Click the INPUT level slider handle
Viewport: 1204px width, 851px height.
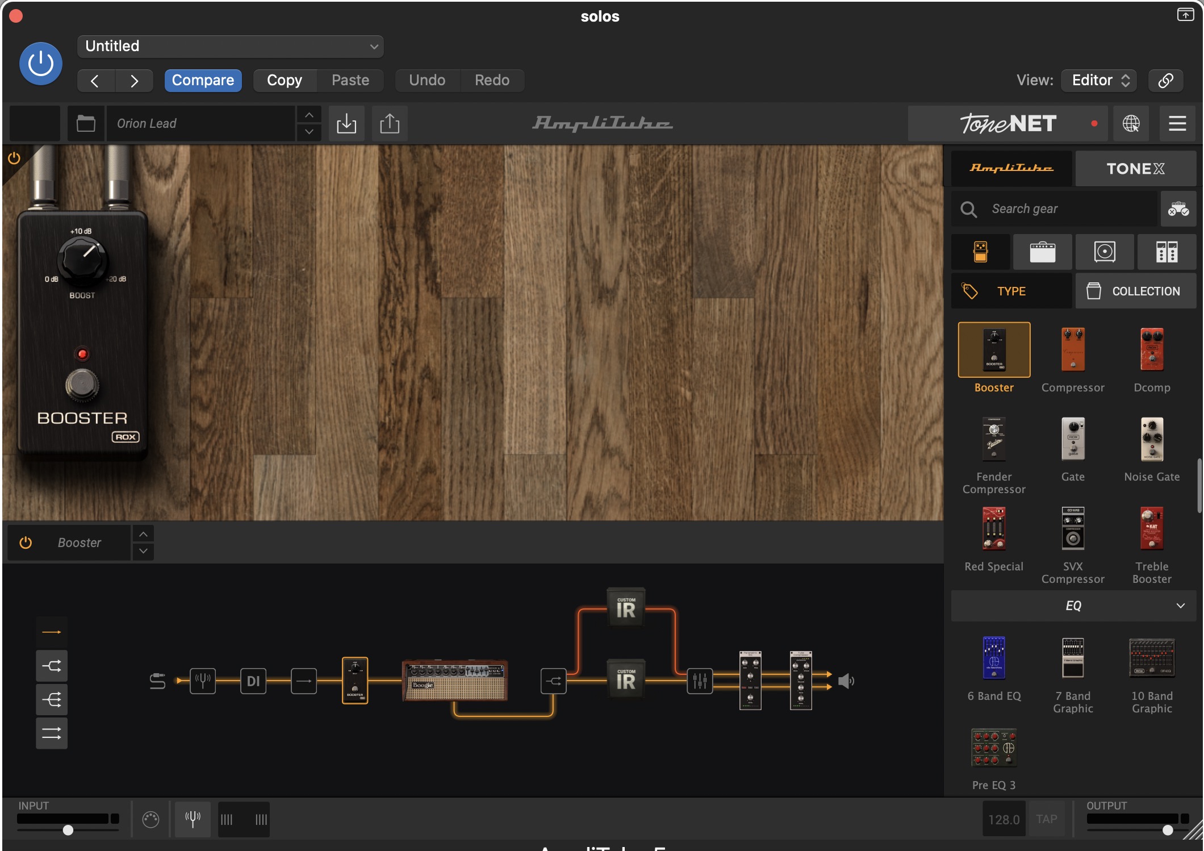pos(68,830)
